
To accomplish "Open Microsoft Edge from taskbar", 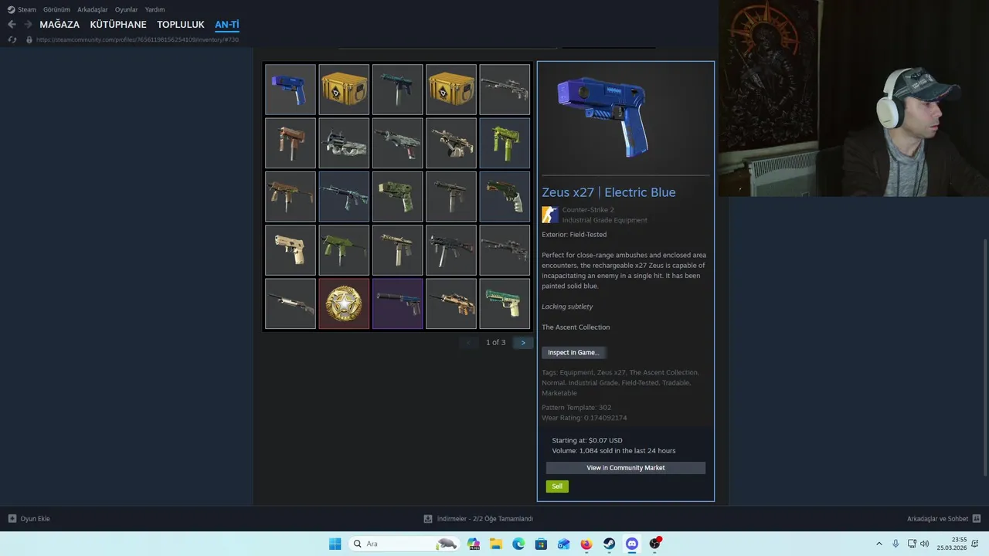I will 518,544.
